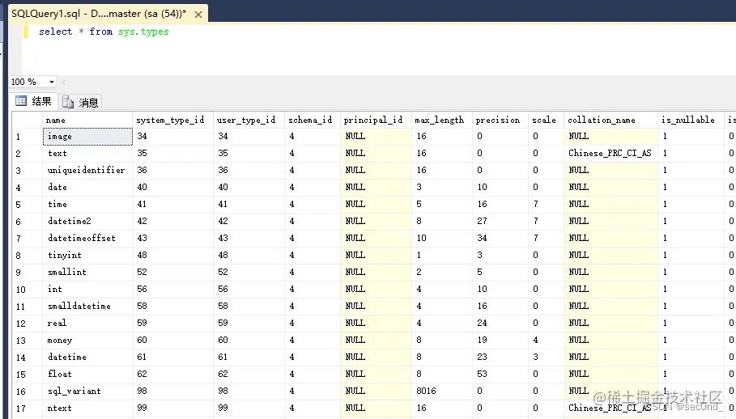Select the 'sql_variant' name cell
This screenshot has width=736, height=419.
87,391
